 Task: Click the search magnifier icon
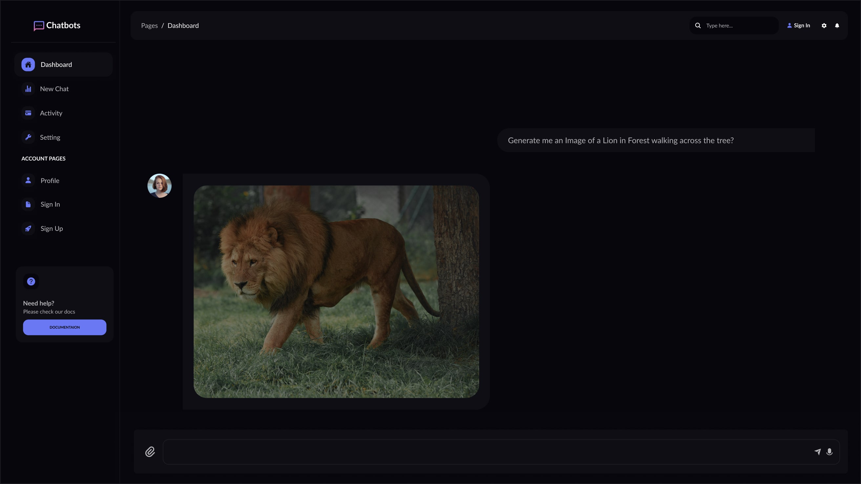point(698,26)
